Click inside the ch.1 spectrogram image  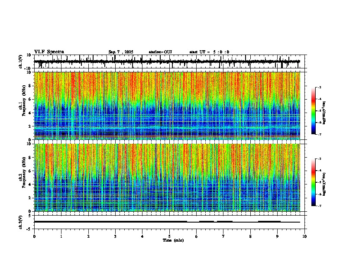(x=167, y=106)
